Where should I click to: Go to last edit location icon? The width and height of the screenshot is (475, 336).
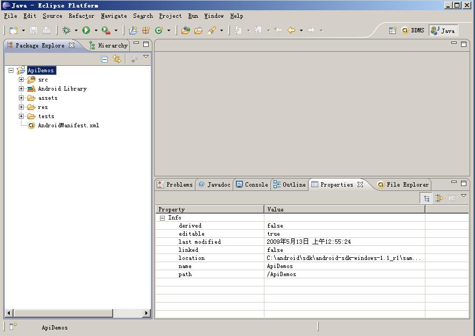[278, 30]
